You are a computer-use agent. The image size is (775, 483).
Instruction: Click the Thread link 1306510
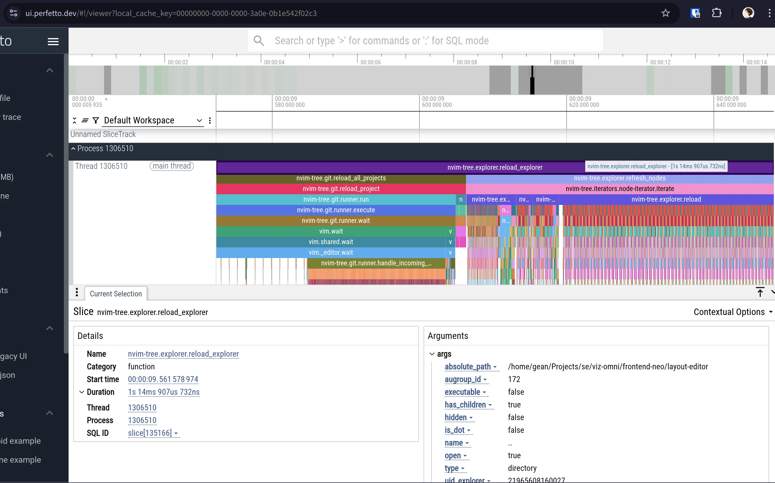click(142, 408)
